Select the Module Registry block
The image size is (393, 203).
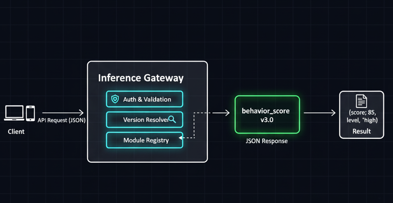pos(144,140)
